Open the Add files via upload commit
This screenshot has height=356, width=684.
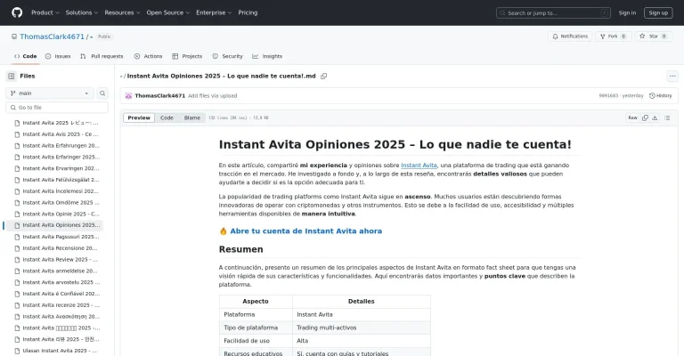coord(213,96)
